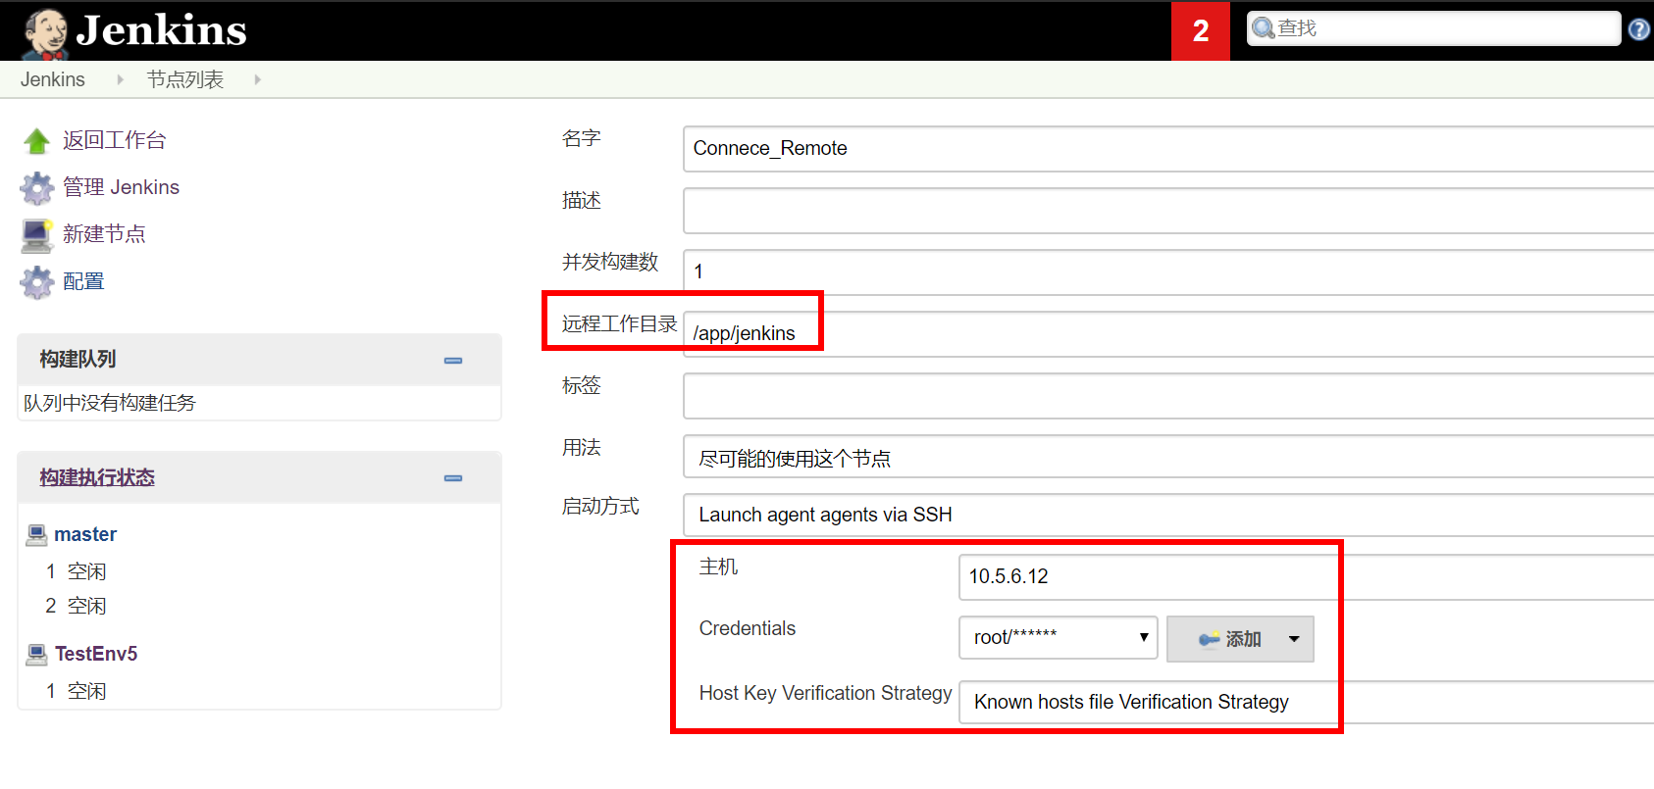Image resolution: width=1654 pixels, height=789 pixels.
Task: Click the 配置 gear icon
Action: point(37,282)
